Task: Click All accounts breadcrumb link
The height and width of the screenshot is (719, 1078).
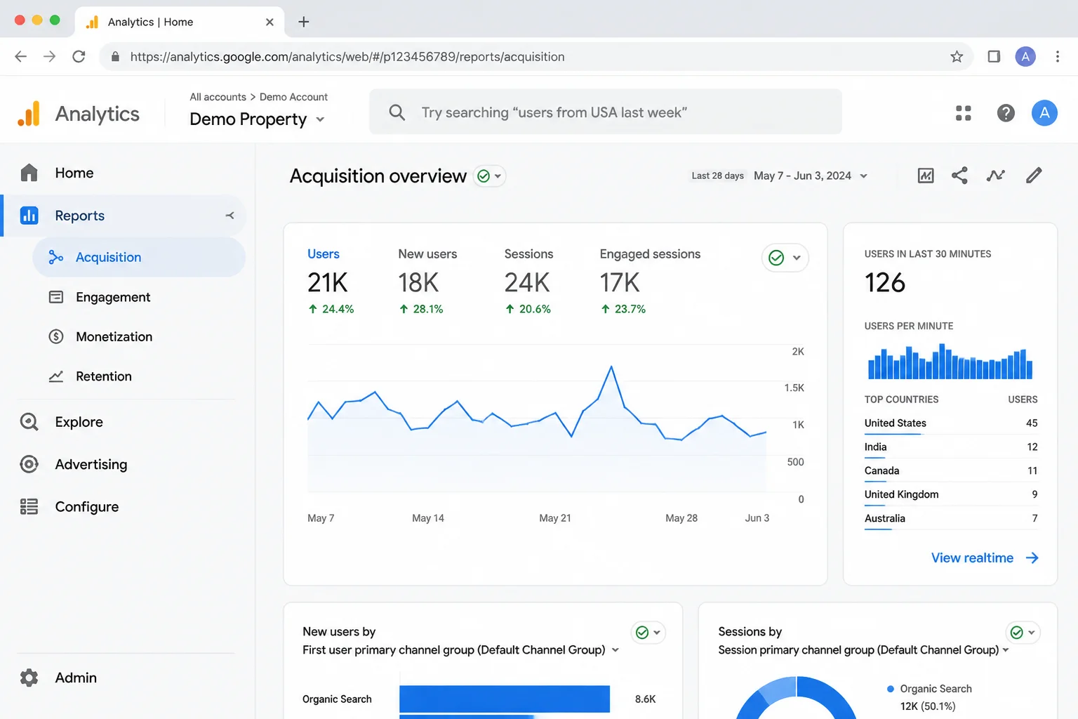Action: (x=218, y=97)
